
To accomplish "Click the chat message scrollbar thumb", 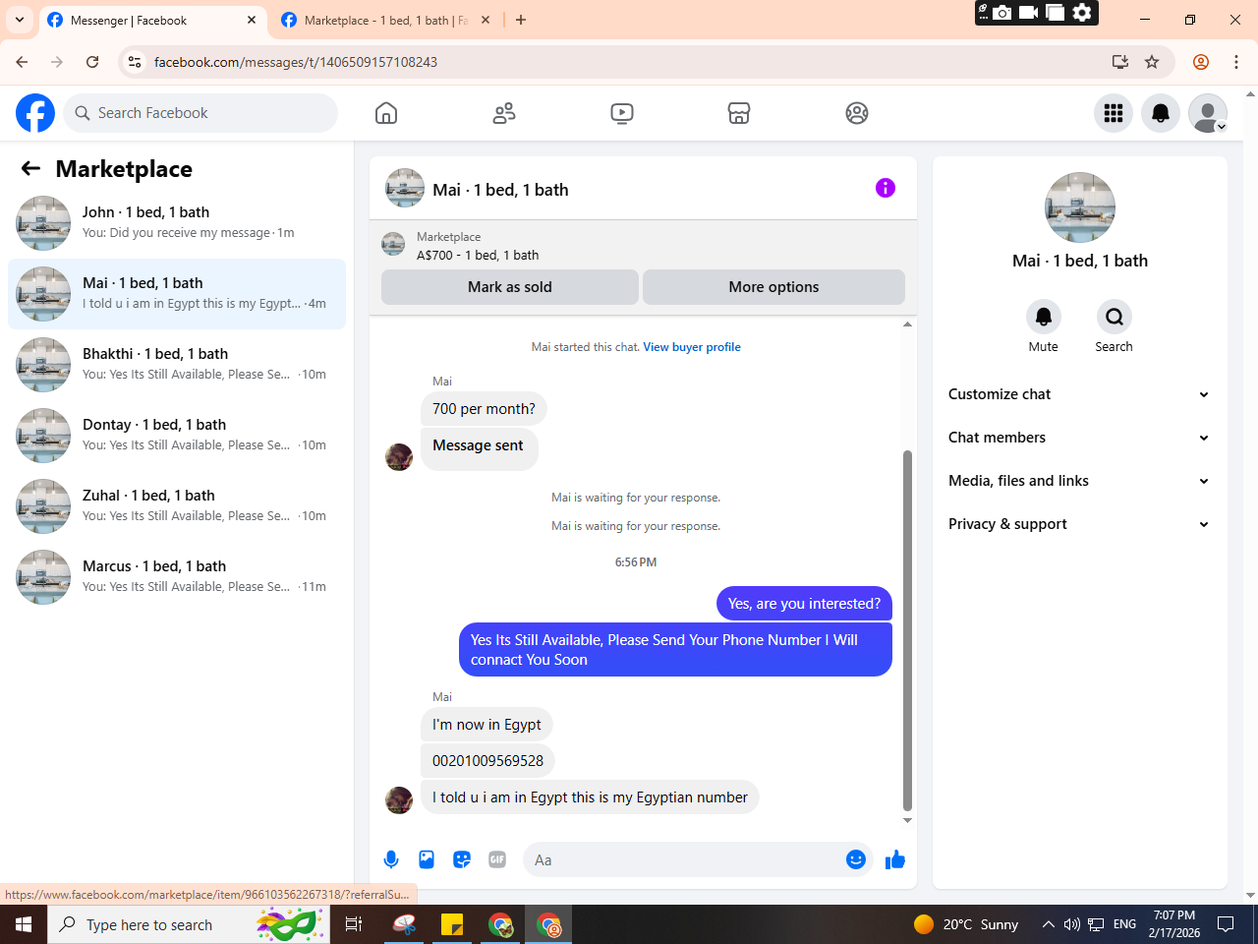I will pos(907,630).
